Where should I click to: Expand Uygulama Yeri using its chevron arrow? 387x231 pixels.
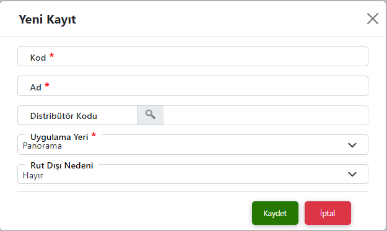(352, 145)
